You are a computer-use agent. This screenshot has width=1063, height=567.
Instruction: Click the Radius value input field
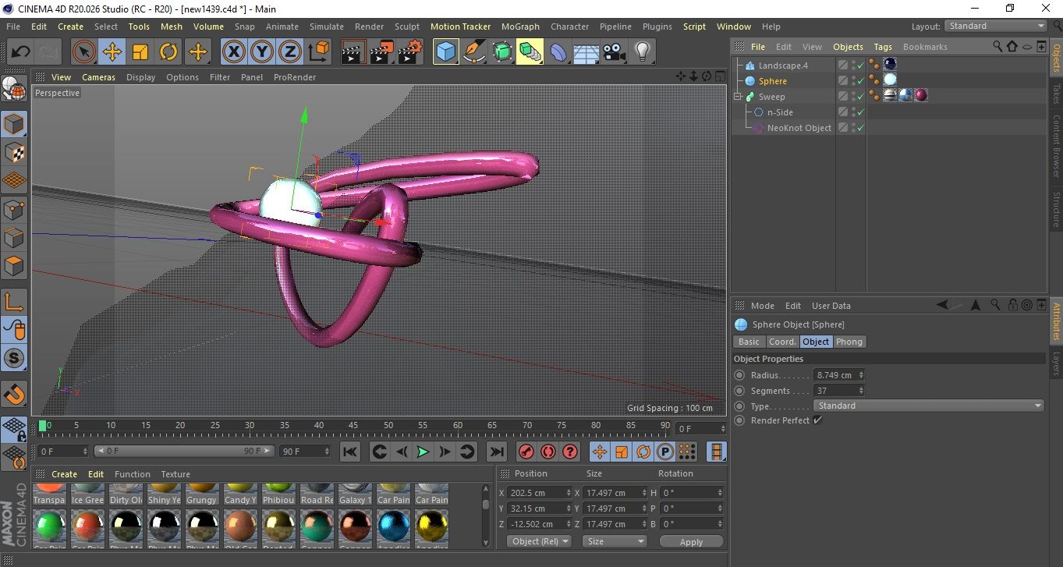pyautogui.click(x=834, y=375)
